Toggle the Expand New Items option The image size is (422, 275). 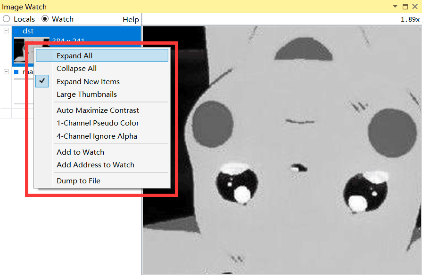pos(102,81)
